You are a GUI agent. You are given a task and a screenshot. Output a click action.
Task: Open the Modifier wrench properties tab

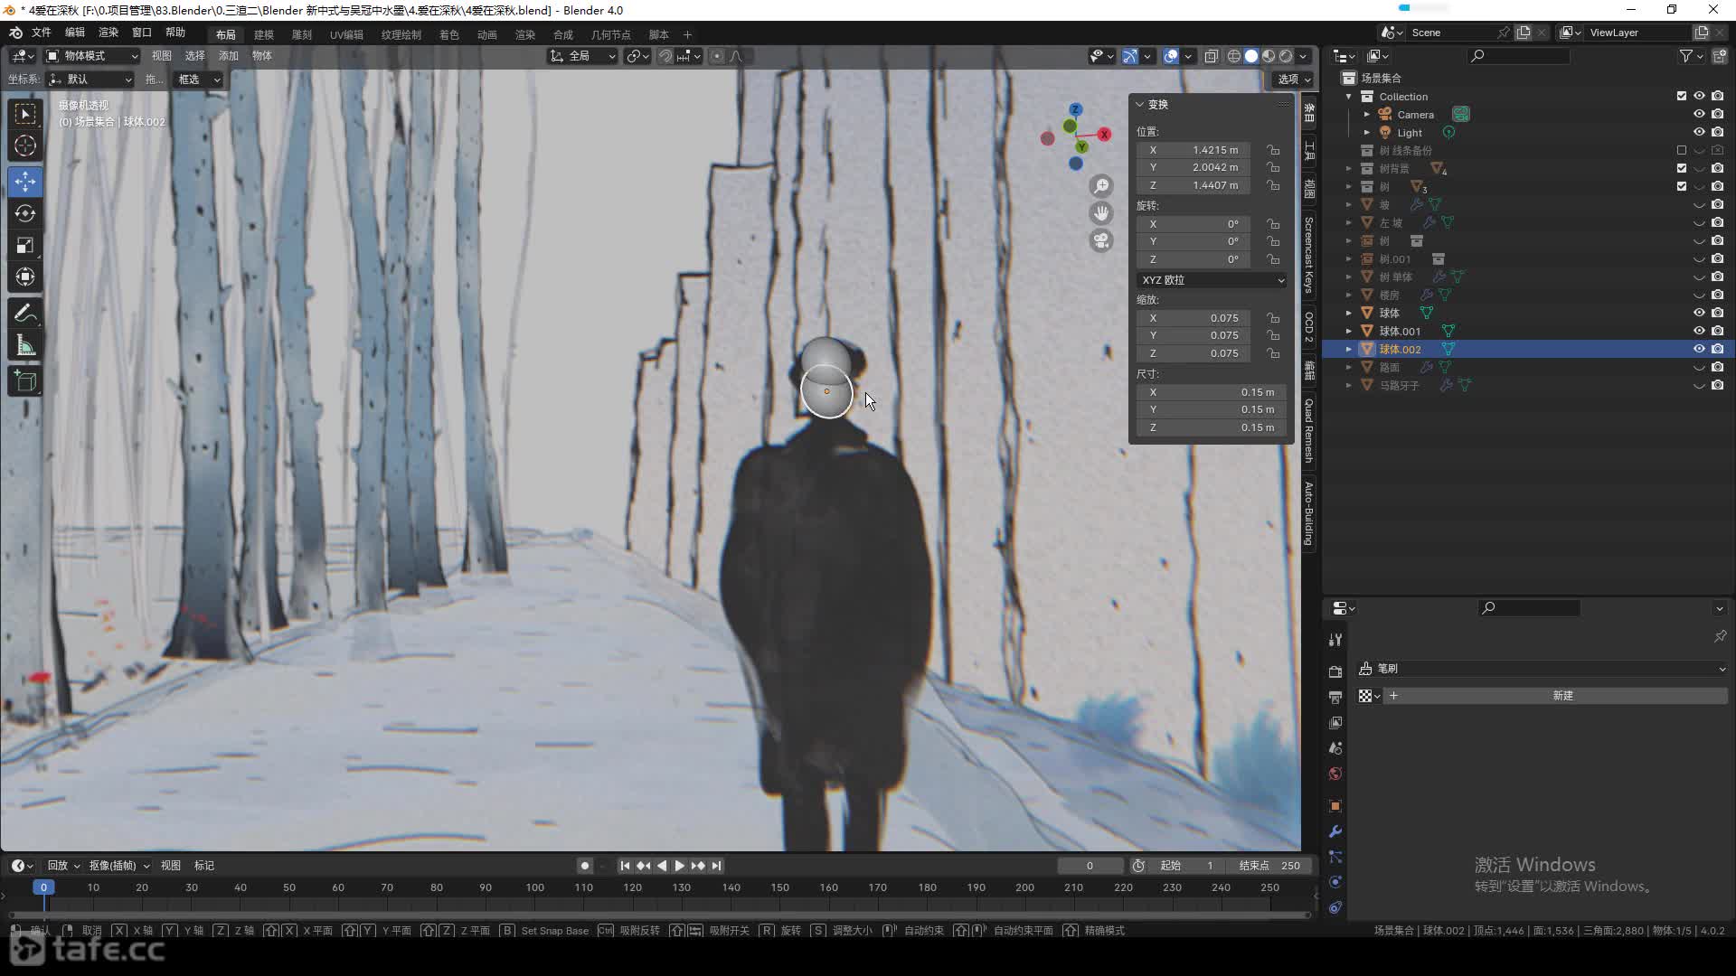click(x=1335, y=831)
